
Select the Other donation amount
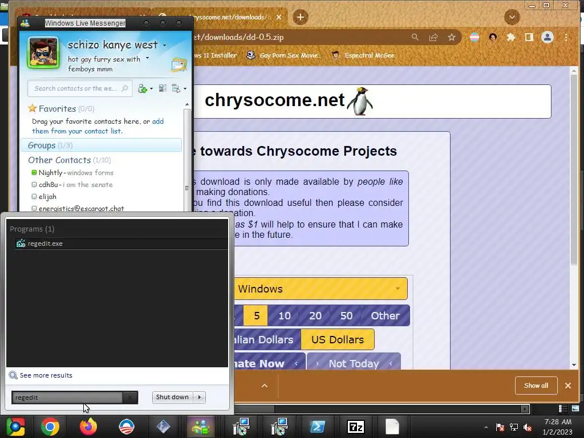[386, 316]
